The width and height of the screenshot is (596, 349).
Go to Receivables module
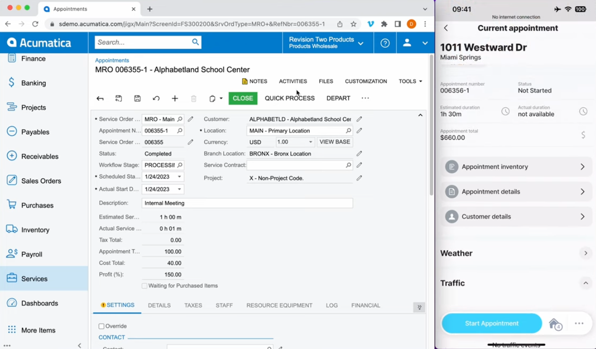[x=40, y=156]
